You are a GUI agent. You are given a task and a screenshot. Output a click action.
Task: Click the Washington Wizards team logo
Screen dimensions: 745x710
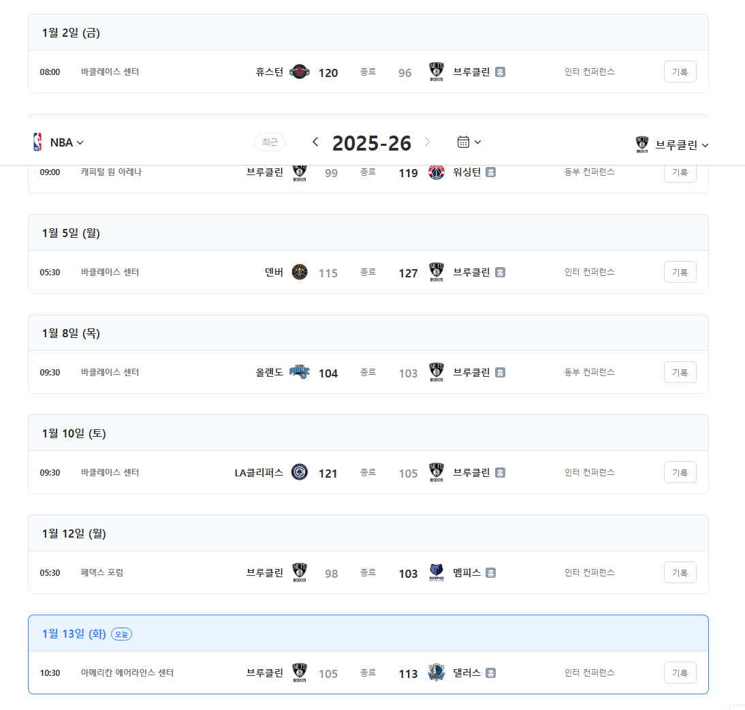click(436, 172)
